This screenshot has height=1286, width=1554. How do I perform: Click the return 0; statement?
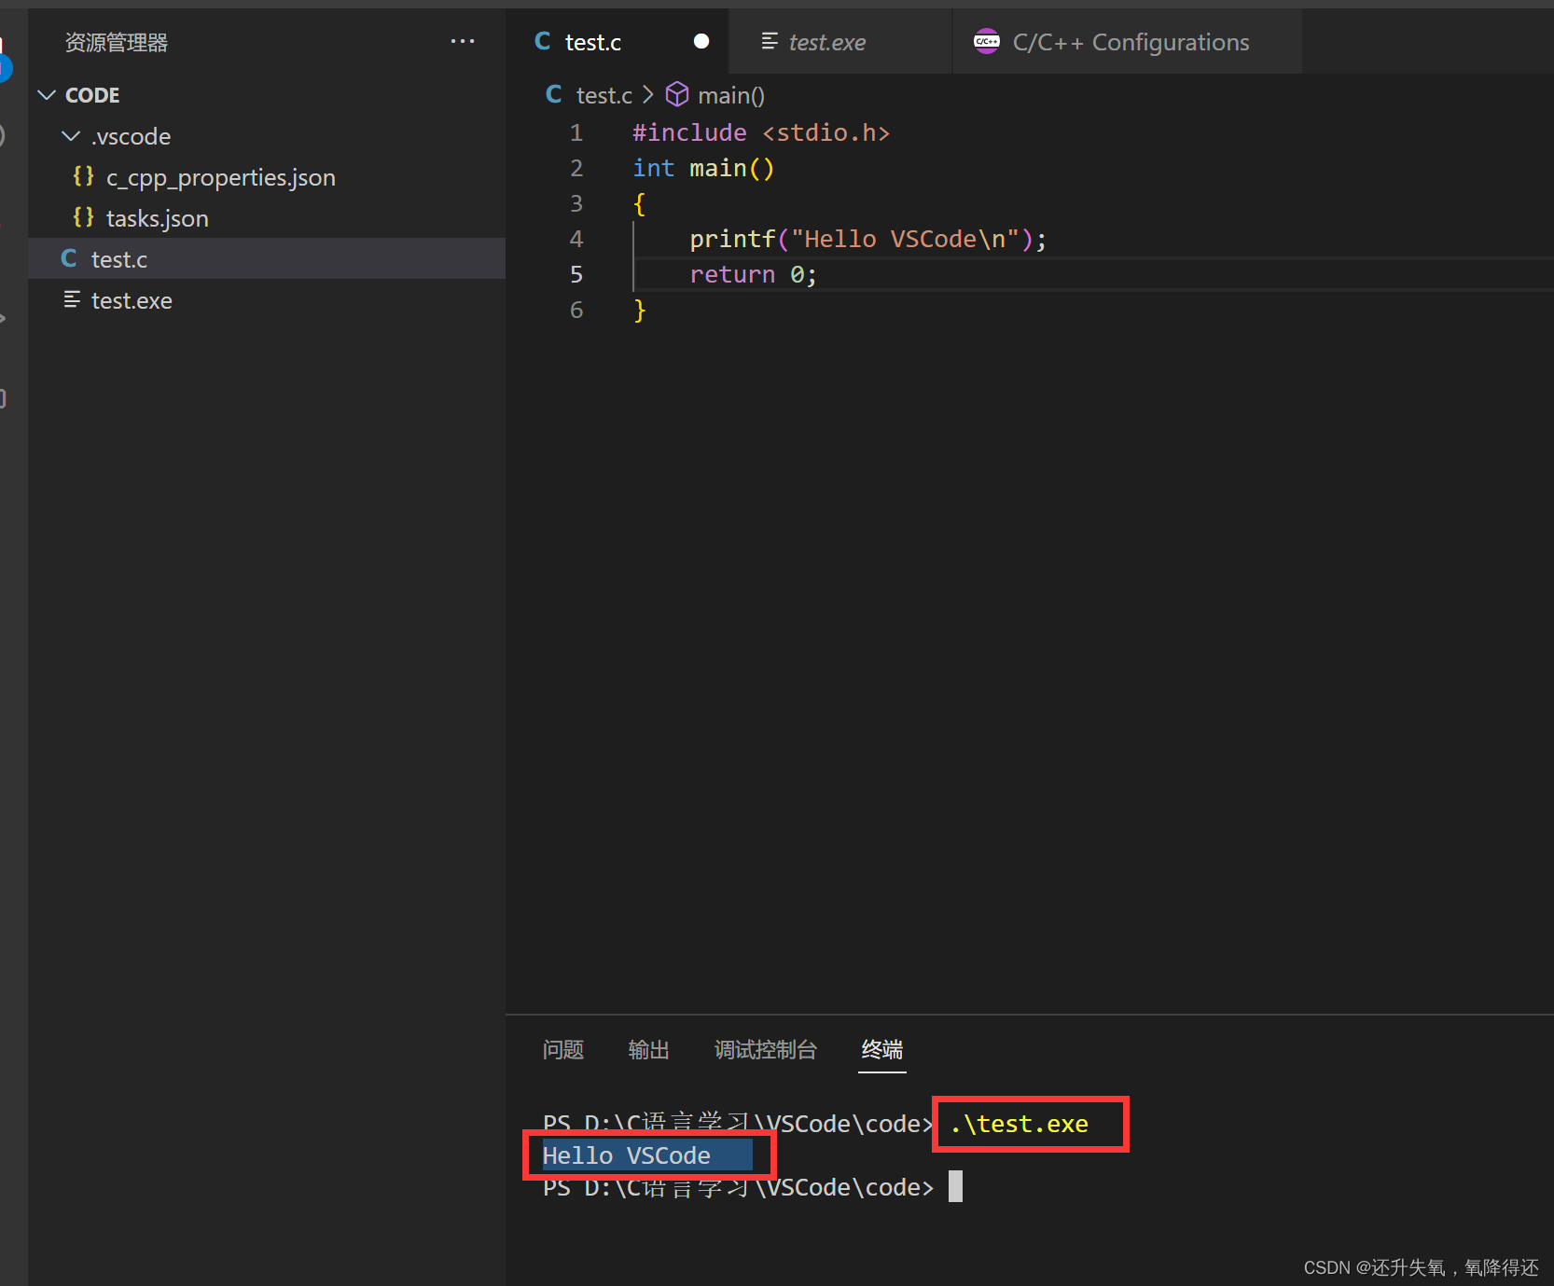[754, 274]
